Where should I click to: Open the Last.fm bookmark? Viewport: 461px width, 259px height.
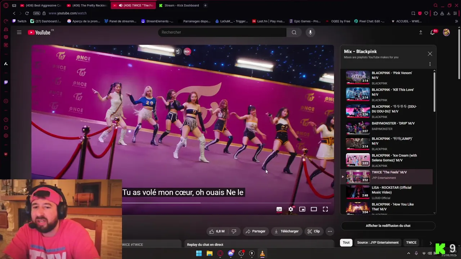(269, 21)
